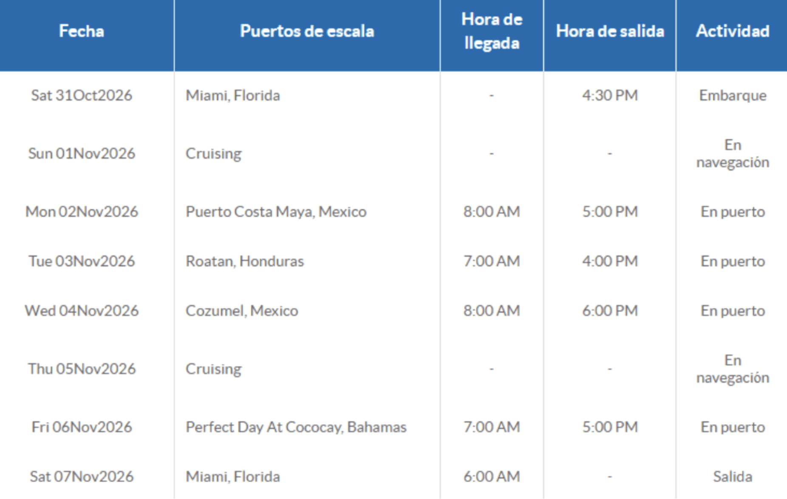Select the Puerto Costa Maya, Mexico port

(x=276, y=212)
